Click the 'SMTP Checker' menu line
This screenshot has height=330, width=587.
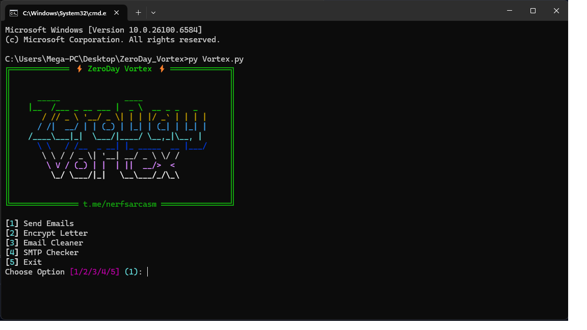click(42, 253)
